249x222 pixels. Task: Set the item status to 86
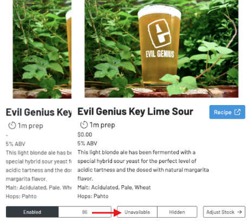tap(85, 212)
